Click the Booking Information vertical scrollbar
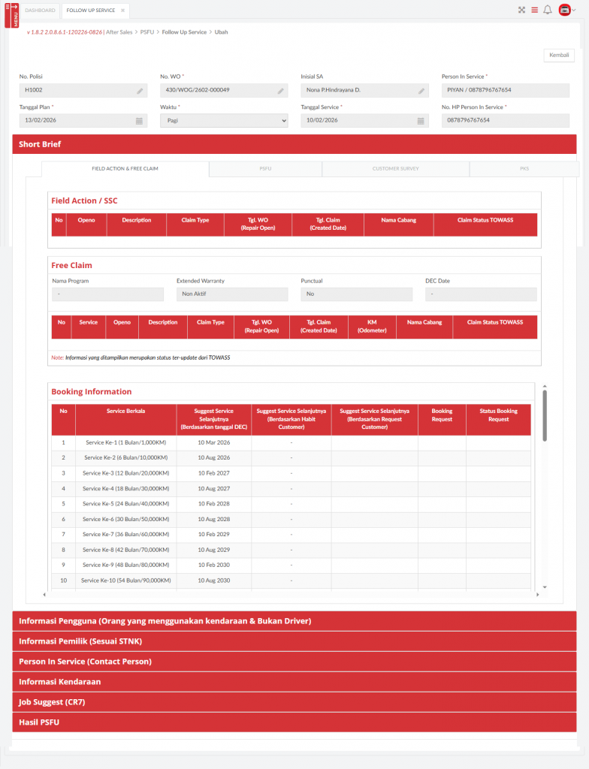 [545, 415]
